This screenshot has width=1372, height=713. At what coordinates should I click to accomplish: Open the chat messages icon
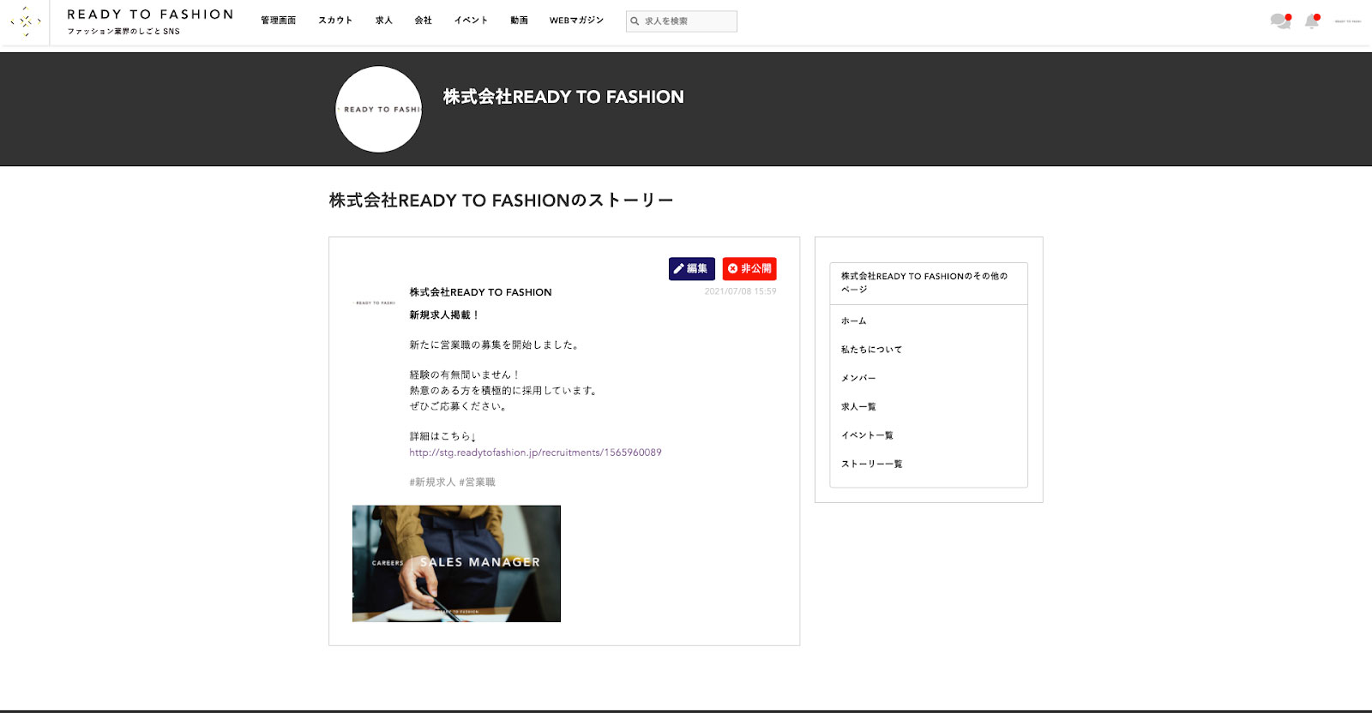point(1280,21)
